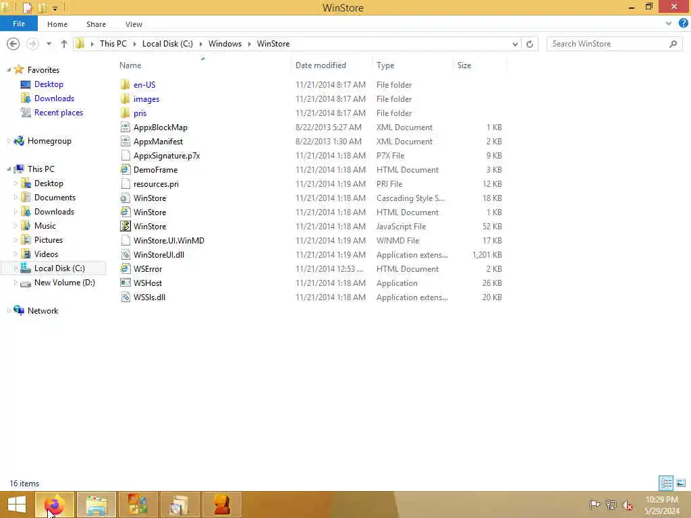
Task: Refresh the WinStore folder view
Action: point(530,44)
